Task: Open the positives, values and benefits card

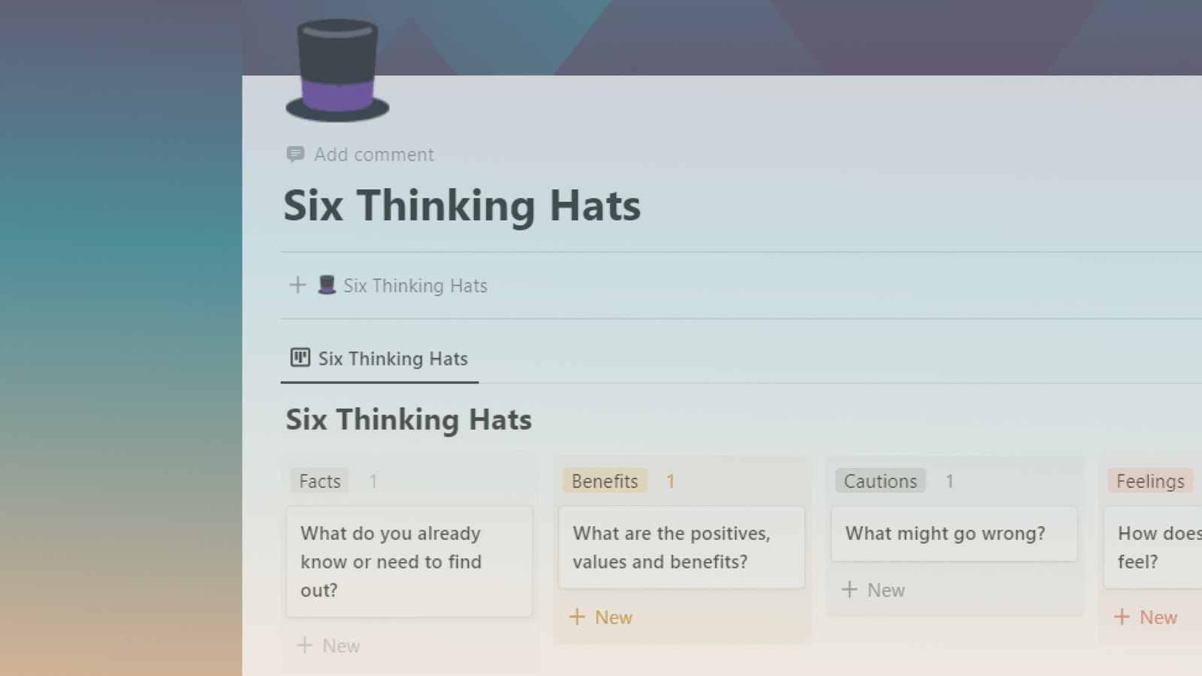Action: click(x=681, y=548)
